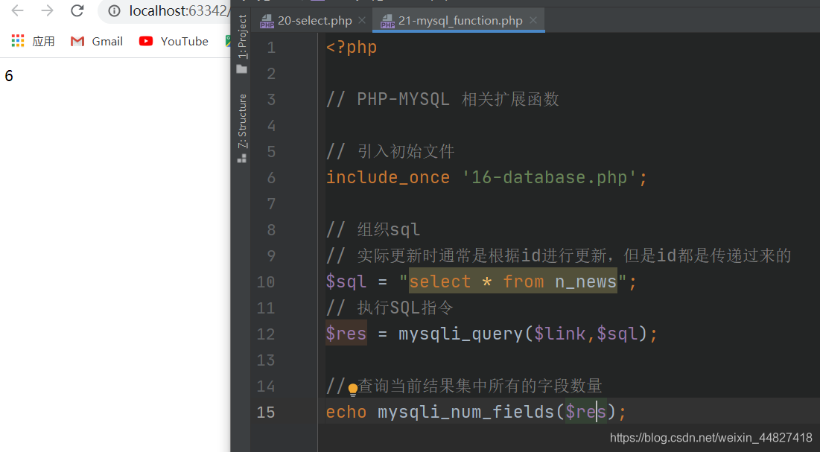Image resolution: width=820 pixels, height=452 pixels.
Task: Open the Structure tool window
Action: pyautogui.click(x=241, y=129)
